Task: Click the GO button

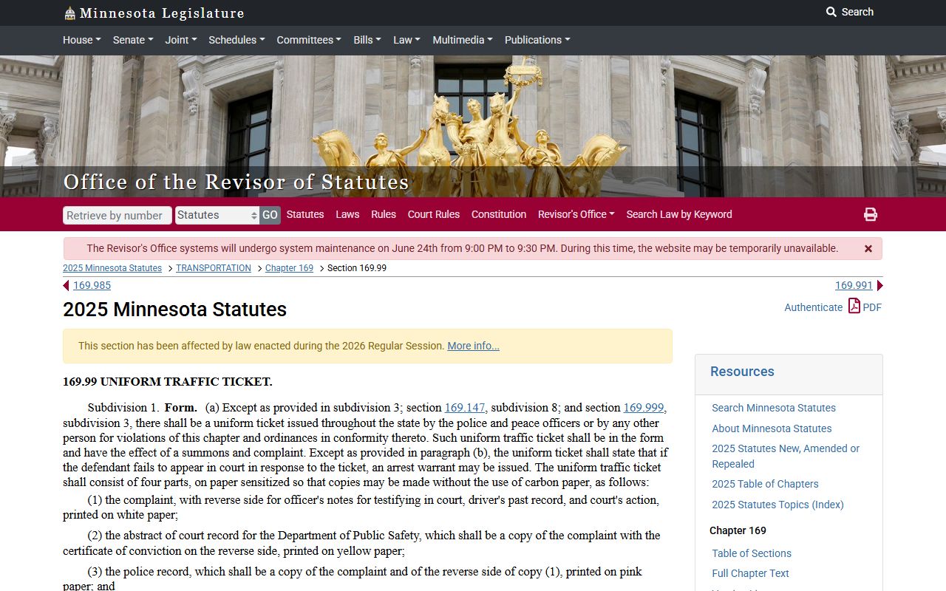Action: (270, 215)
